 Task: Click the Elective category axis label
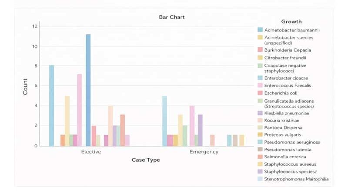coord(91,152)
